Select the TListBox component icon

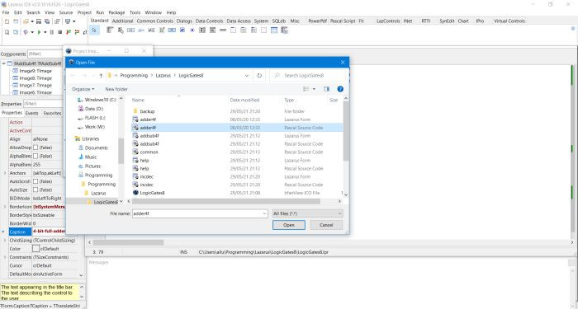(x=202, y=30)
